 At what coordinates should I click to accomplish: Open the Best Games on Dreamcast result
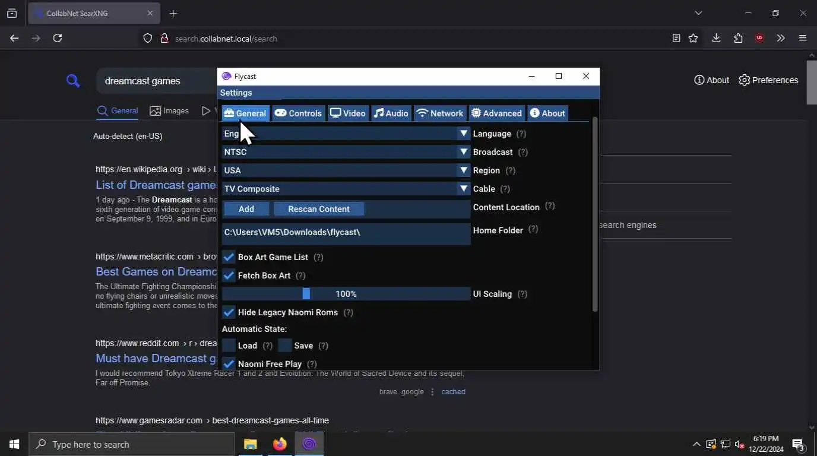pos(156,271)
